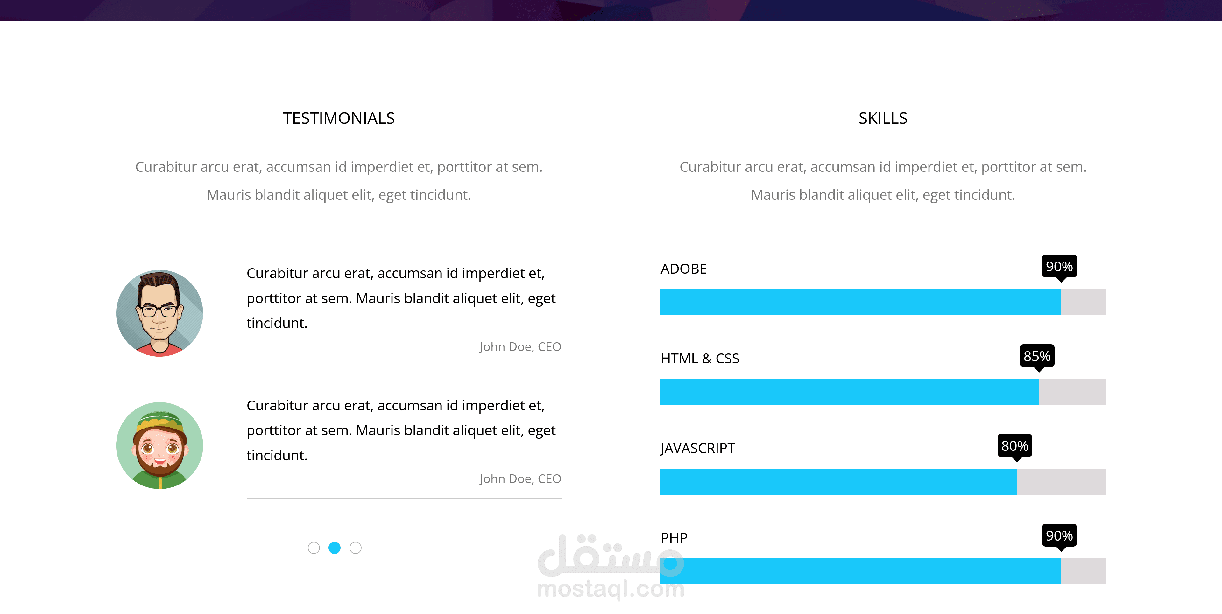Select the active blue carousel dot
The height and width of the screenshot is (614, 1222).
click(x=335, y=548)
